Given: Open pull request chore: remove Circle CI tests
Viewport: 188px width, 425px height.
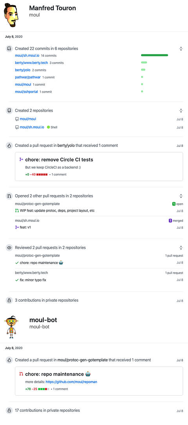Looking at the screenshot, I should pos(59,160).
